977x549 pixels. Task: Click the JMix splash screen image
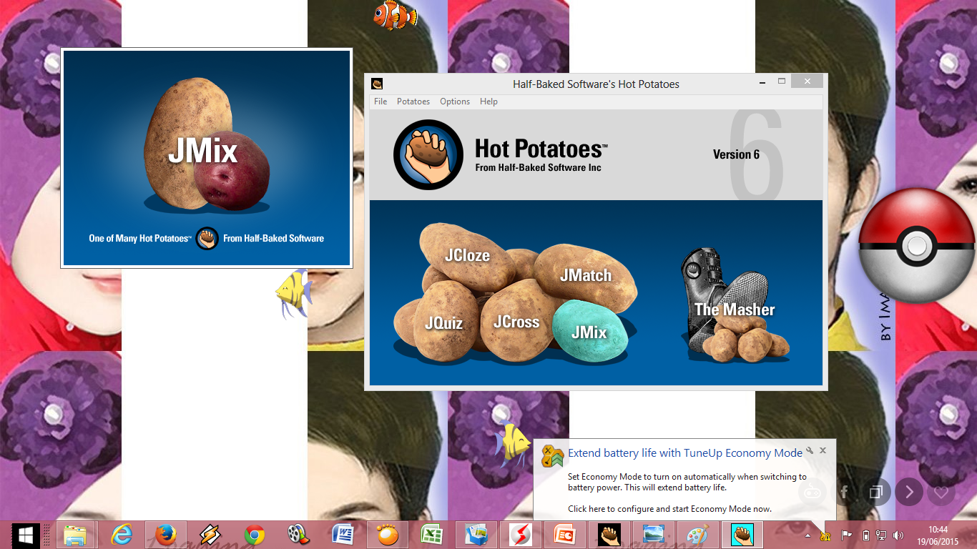click(x=207, y=158)
